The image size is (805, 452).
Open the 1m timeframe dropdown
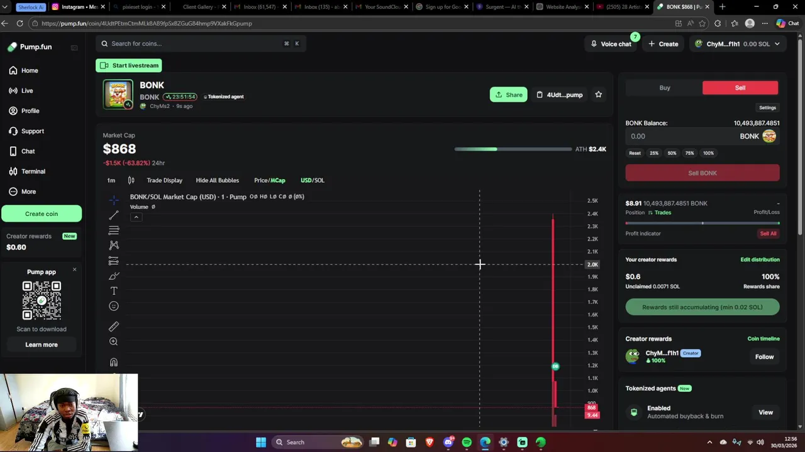click(111, 180)
